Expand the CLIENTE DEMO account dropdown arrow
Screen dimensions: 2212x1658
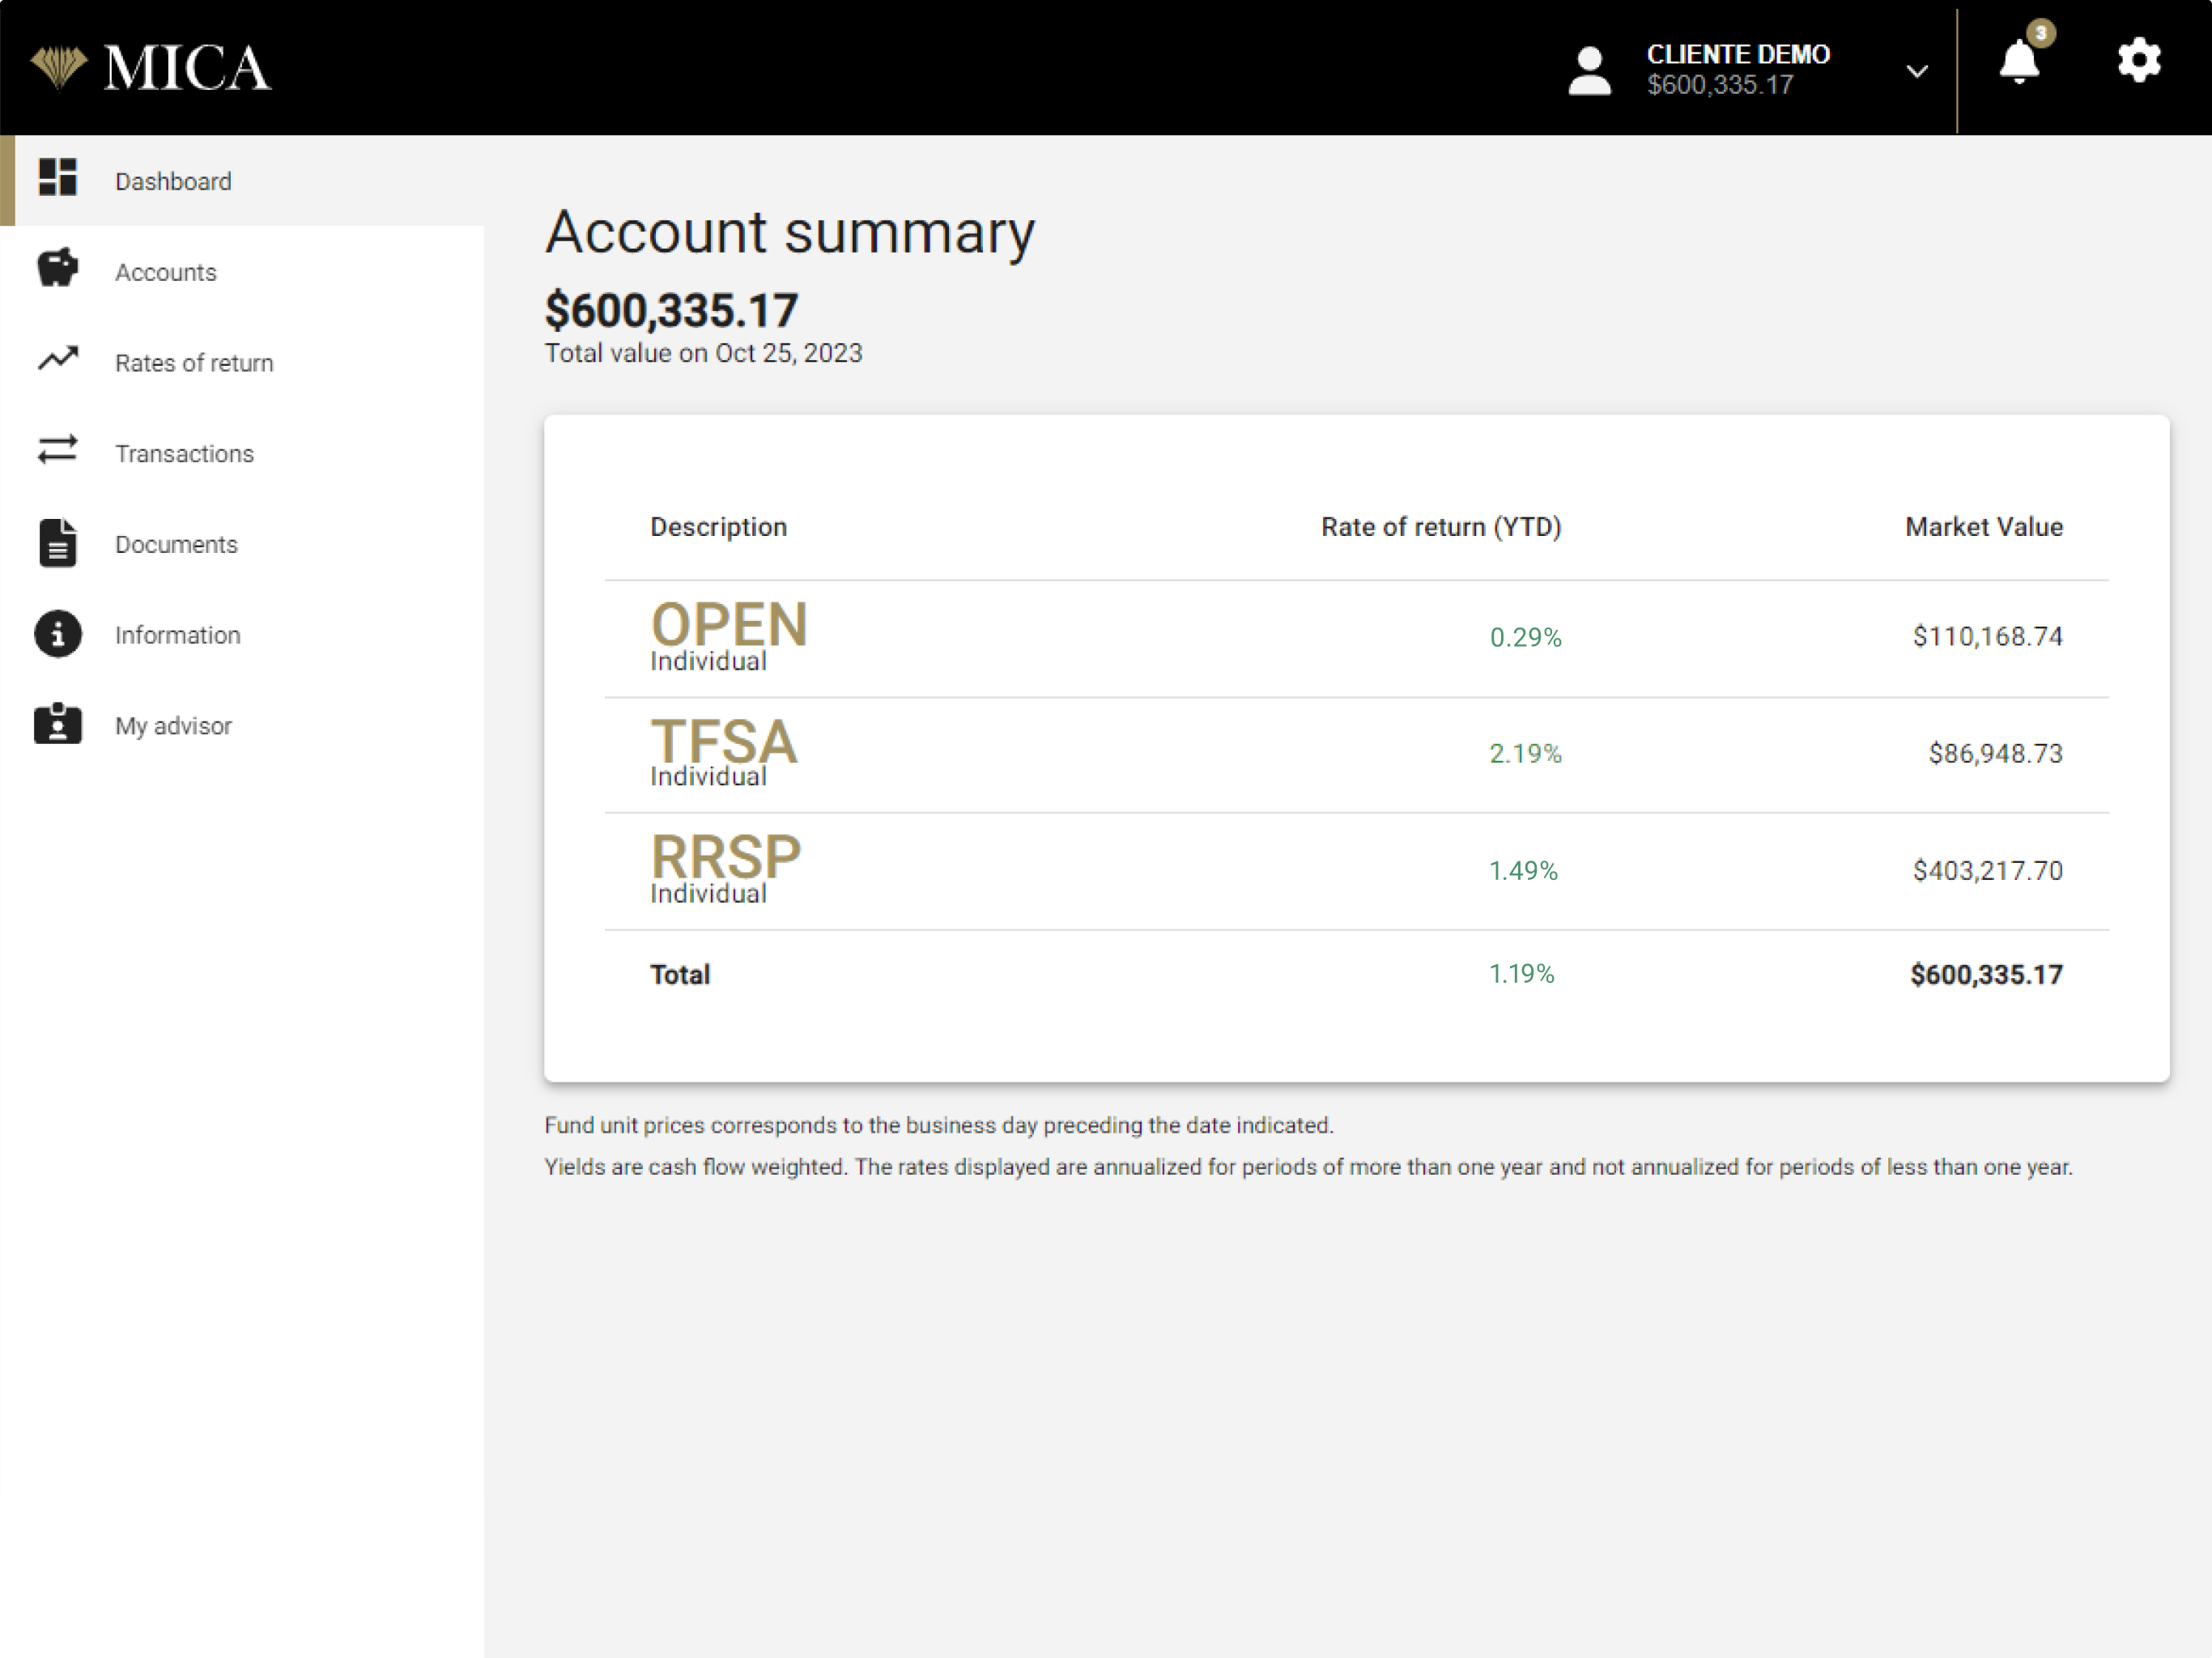click(1916, 71)
